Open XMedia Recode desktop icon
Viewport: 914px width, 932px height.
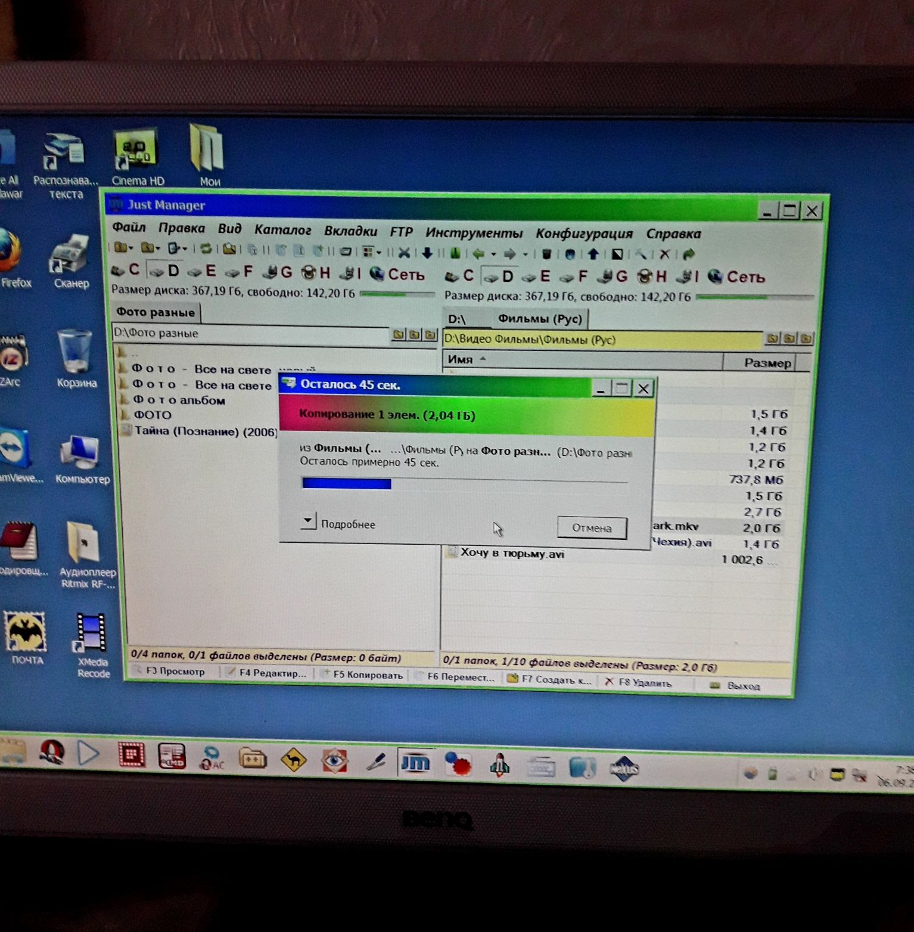[92, 645]
